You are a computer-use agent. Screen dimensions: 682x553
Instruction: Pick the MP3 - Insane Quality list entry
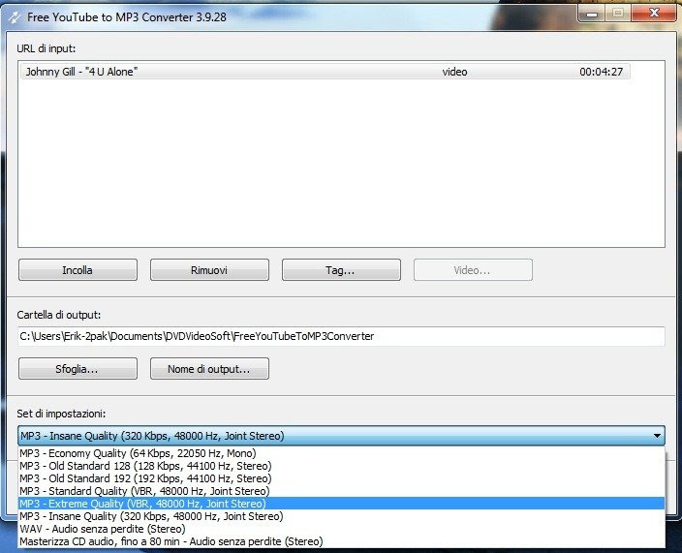click(x=341, y=516)
